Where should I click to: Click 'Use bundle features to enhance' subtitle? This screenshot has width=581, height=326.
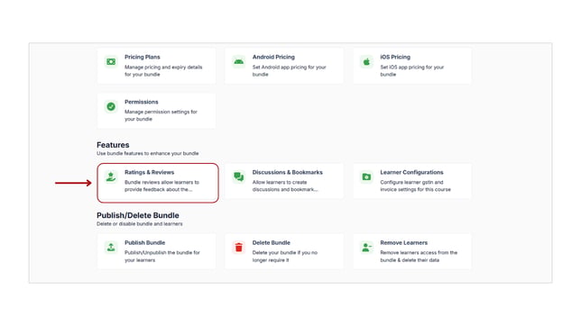[x=147, y=153]
